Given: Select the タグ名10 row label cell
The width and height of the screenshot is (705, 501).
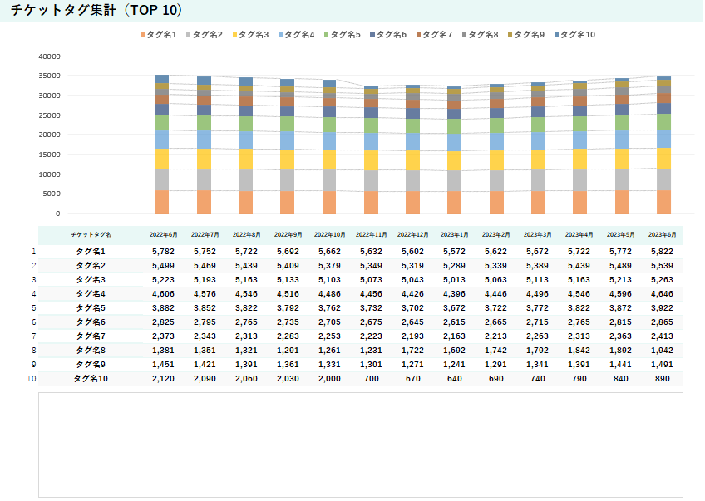Looking at the screenshot, I should pyautogui.click(x=91, y=378).
